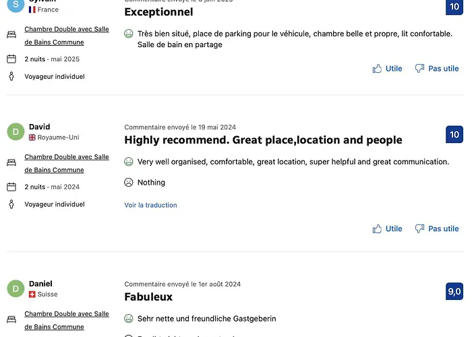Screen dimensions: 472x337
Task: Click thumbs-down icon on David's review
Action: tap(419, 228)
